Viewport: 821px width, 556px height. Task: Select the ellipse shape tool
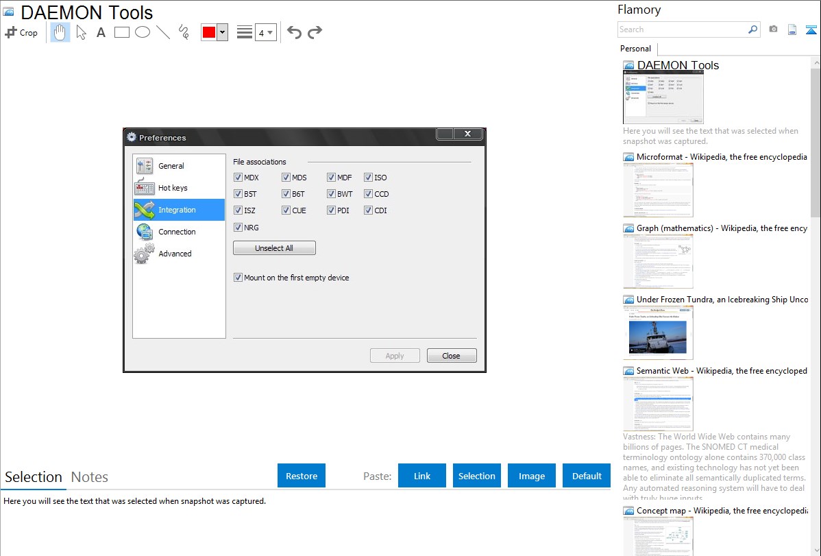[143, 32]
